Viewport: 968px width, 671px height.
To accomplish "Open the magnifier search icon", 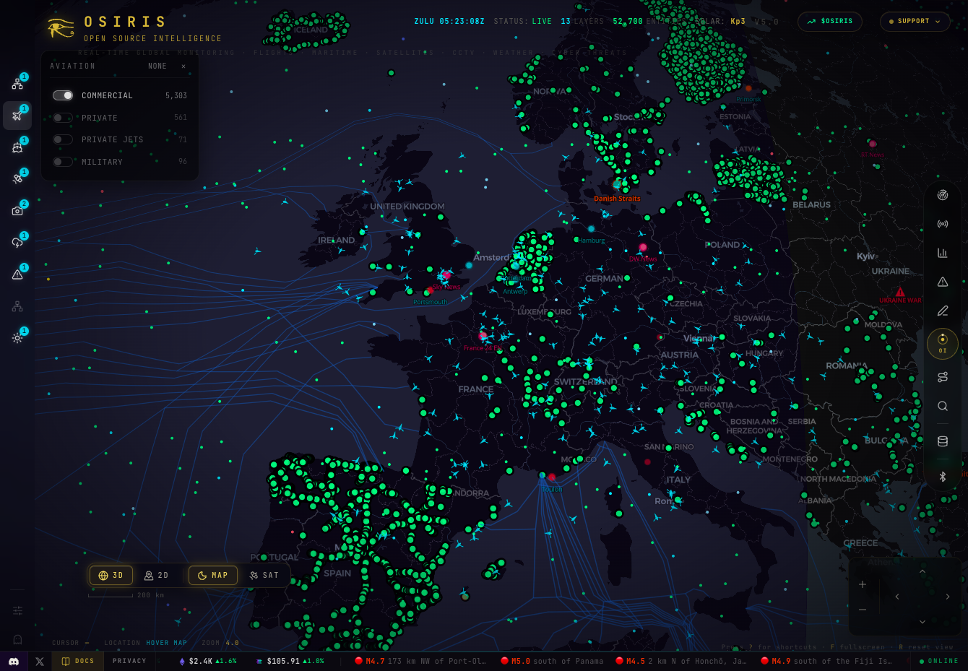I will pyautogui.click(x=943, y=406).
